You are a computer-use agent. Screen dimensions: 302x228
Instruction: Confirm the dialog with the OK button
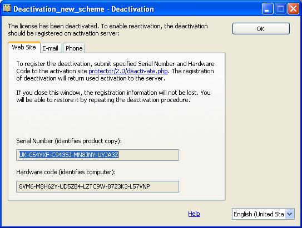pyautogui.click(x=261, y=29)
